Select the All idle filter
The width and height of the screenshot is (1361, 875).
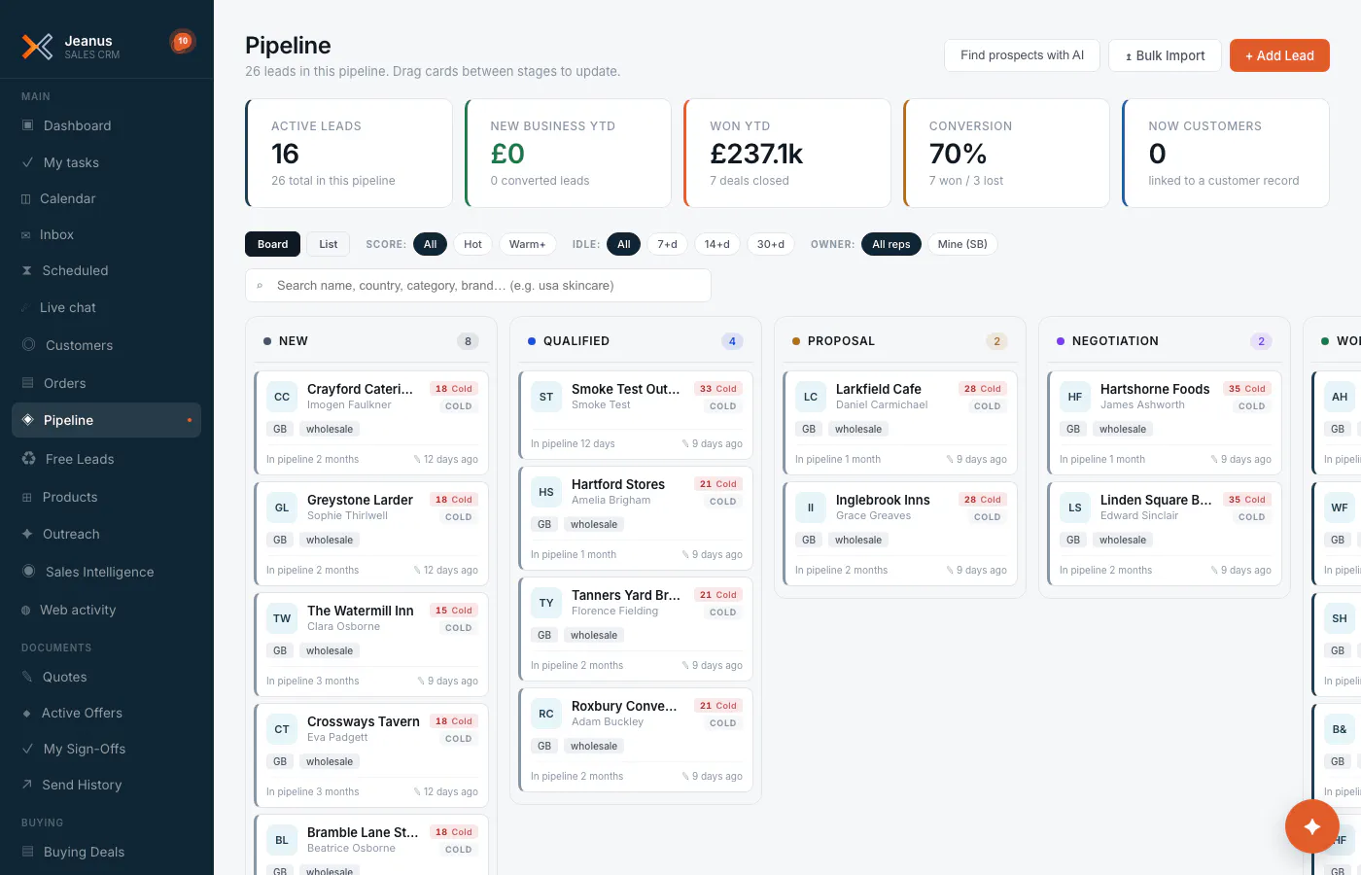(x=624, y=244)
